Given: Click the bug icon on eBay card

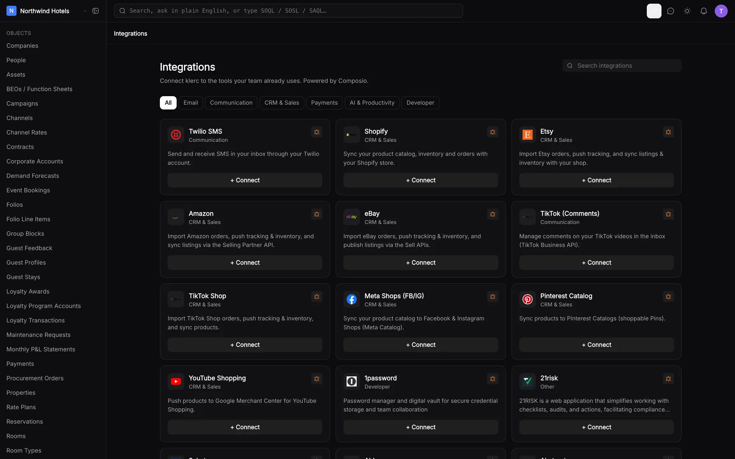Looking at the screenshot, I should tap(492, 214).
